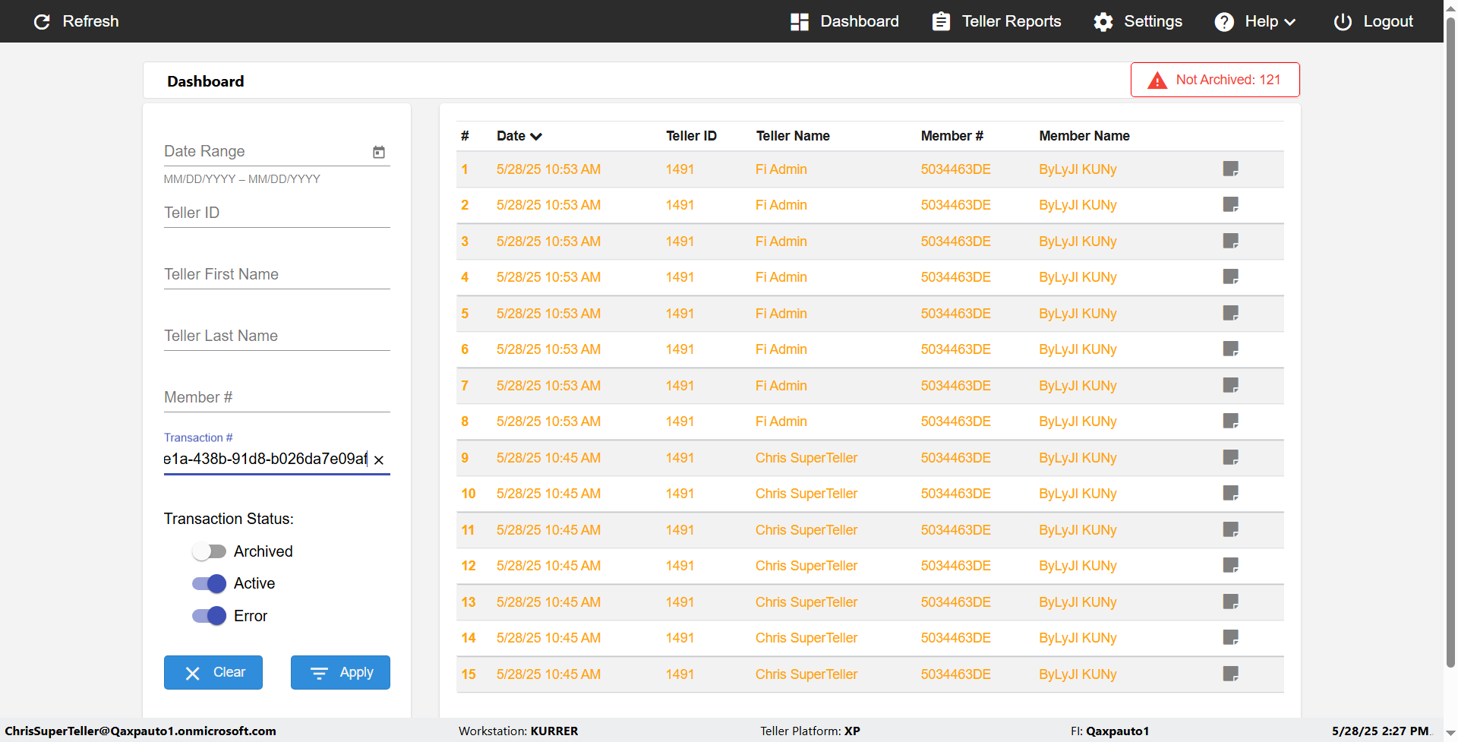Open the Teller Reports page
The width and height of the screenshot is (1458, 742).
(x=996, y=21)
